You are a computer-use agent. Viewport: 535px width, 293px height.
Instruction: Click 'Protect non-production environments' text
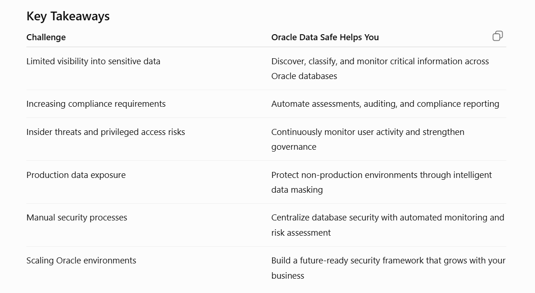click(x=381, y=182)
